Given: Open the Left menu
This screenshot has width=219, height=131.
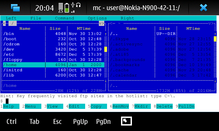Looking at the screenshot, I should (x=11, y=18).
